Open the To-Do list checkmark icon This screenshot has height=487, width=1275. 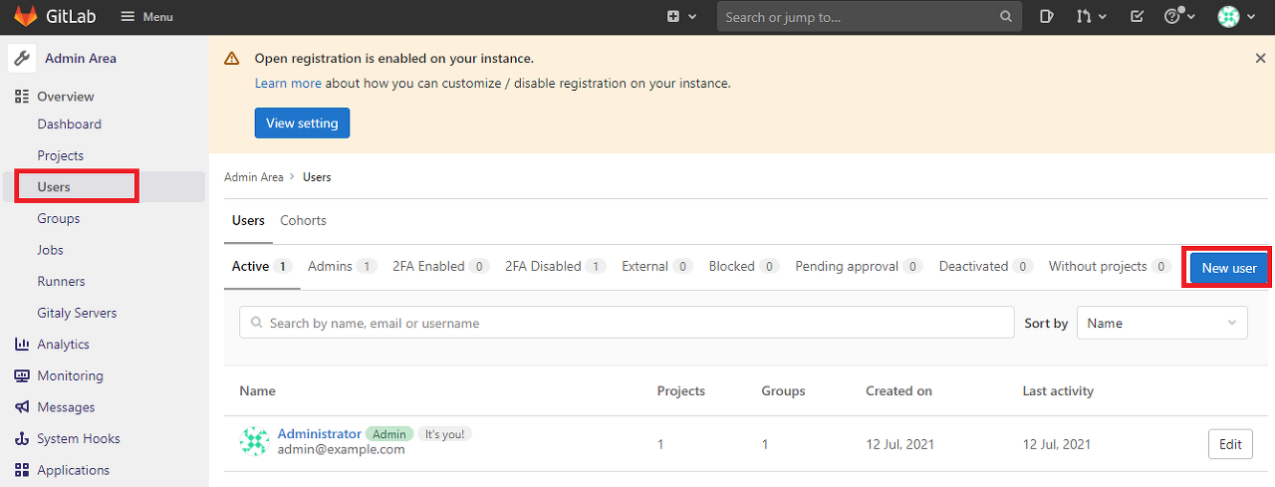[1137, 17]
